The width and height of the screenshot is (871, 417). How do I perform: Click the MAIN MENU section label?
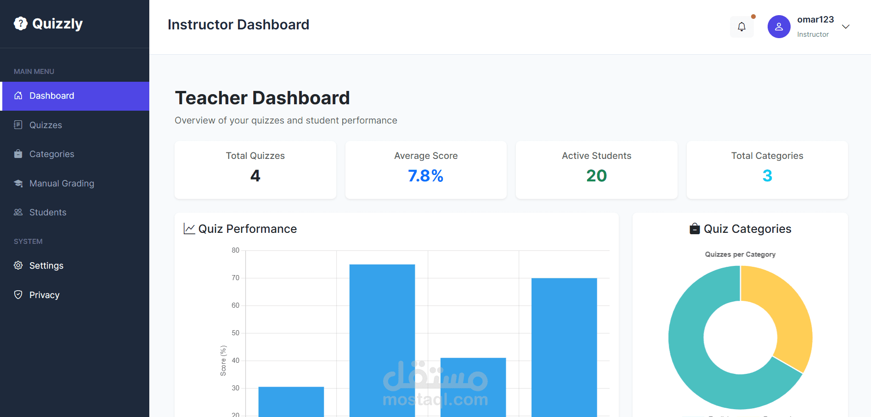(34, 72)
